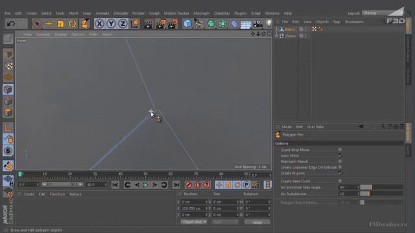Open the Function menu in Material Manager
The width and height of the screenshot is (415, 233).
point(57,194)
